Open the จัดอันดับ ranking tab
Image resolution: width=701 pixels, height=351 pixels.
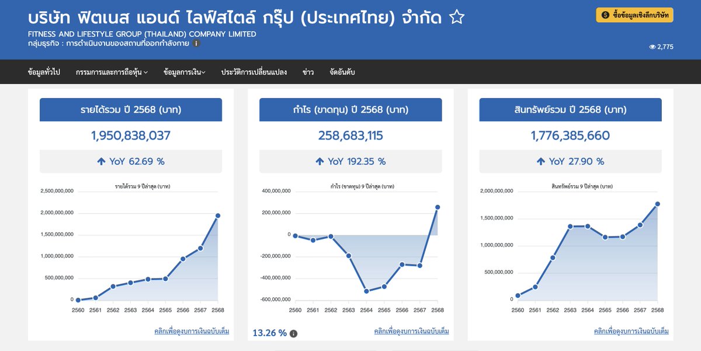tap(342, 72)
